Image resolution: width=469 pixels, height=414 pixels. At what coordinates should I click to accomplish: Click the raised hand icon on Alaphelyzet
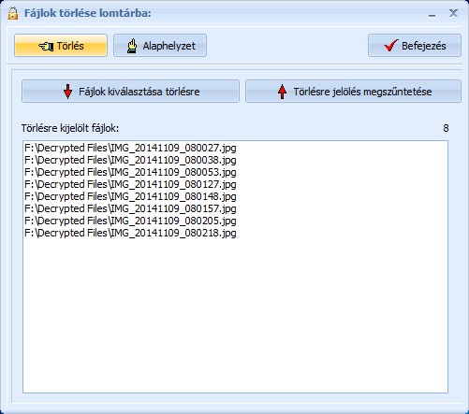click(132, 46)
